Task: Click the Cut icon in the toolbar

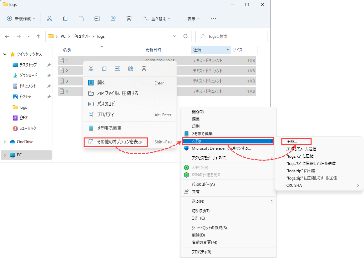Action: point(49,19)
